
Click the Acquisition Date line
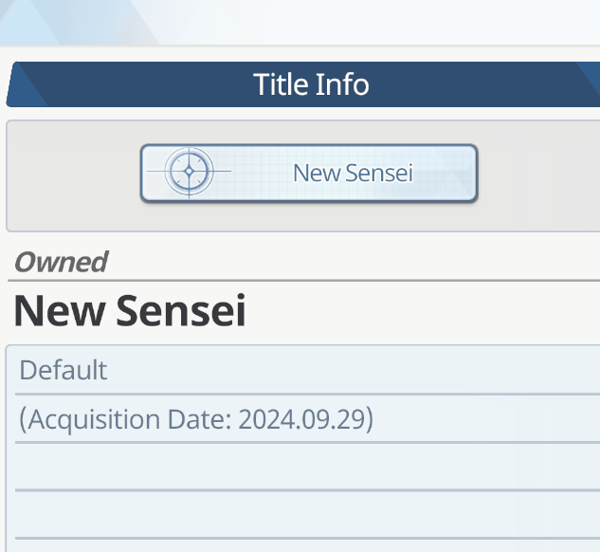[195, 418]
